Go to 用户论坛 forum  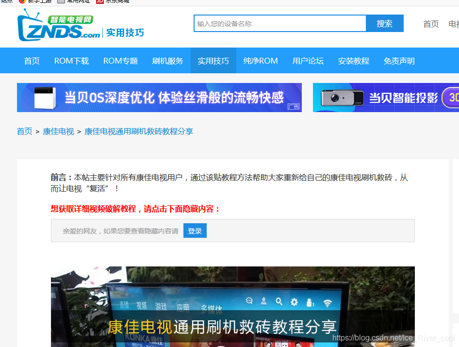(308, 61)
